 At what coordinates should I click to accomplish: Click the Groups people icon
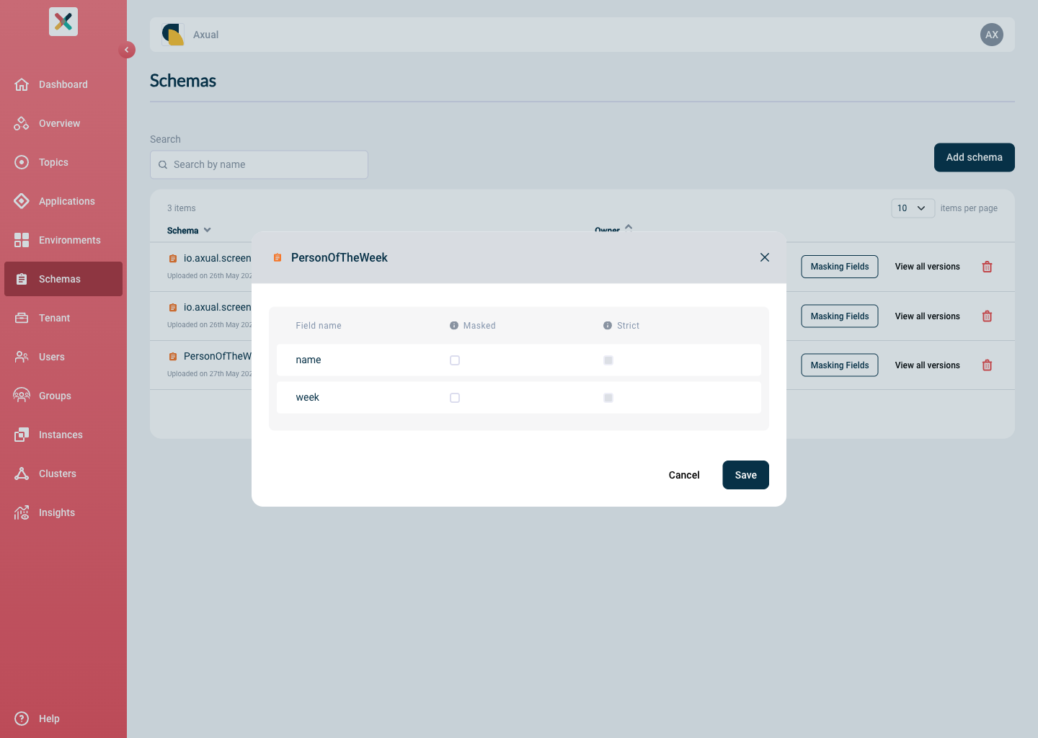coord(22,396)
